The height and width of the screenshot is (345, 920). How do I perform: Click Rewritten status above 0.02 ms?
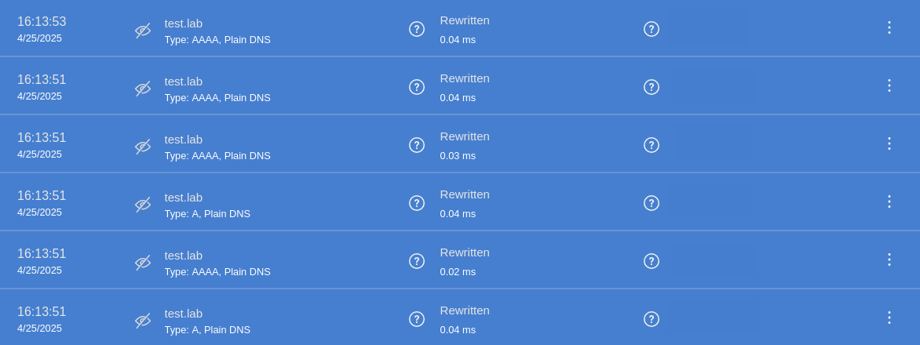(465, 252)
